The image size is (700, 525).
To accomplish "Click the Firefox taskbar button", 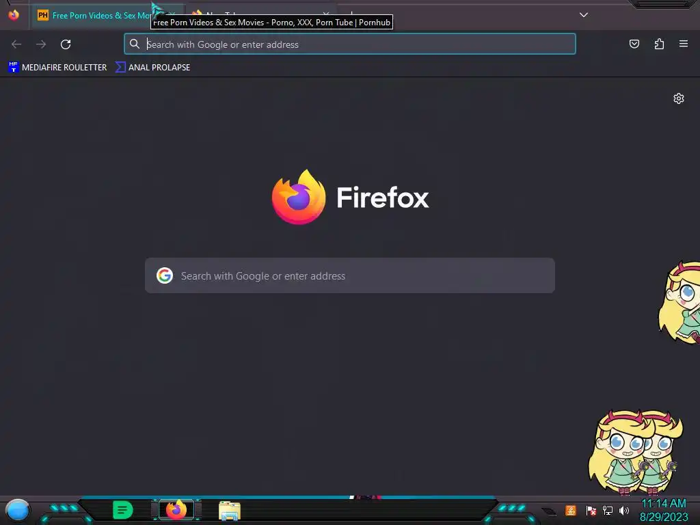I will pyautogui.click(x=176, y=510).
